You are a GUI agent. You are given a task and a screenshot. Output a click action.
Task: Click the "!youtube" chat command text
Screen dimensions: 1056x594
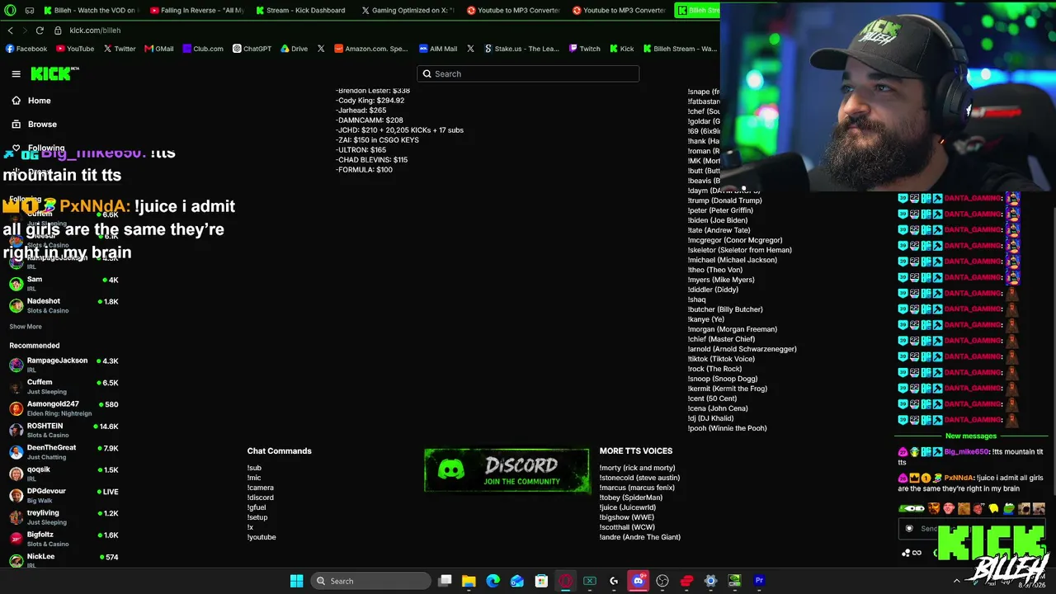(x=262, y=537)
